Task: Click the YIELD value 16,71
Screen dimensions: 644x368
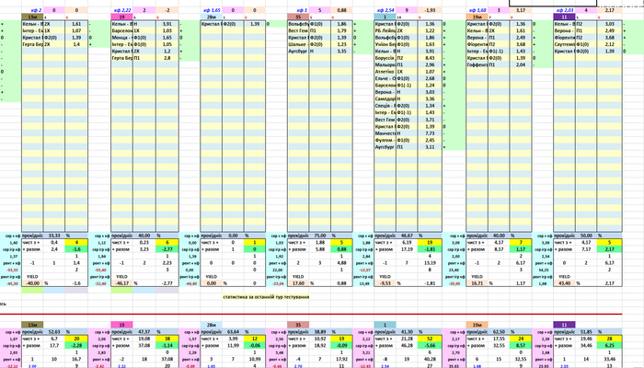Action: pyautogui.click(x=477, y=283)
